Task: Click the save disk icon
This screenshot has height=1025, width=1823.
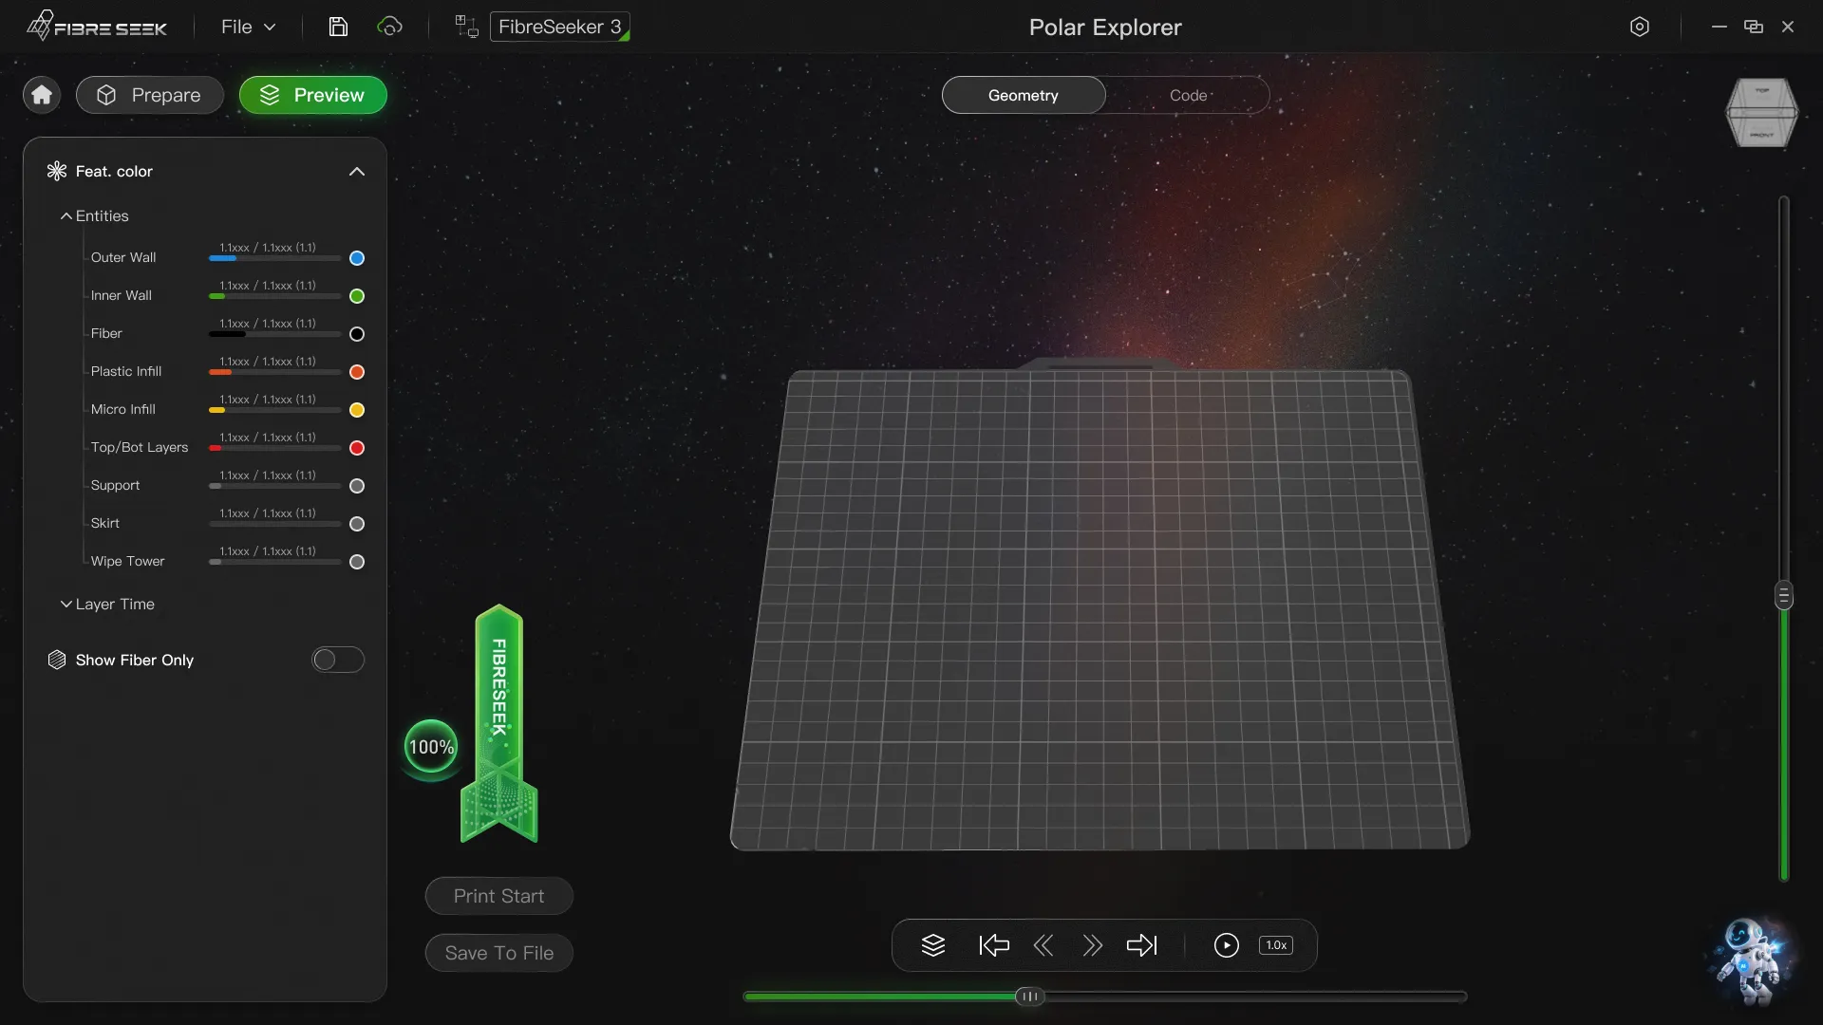Action: coord(338,27)
